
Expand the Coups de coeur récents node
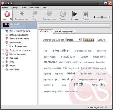pyautogui.click(x=3, y=50)
